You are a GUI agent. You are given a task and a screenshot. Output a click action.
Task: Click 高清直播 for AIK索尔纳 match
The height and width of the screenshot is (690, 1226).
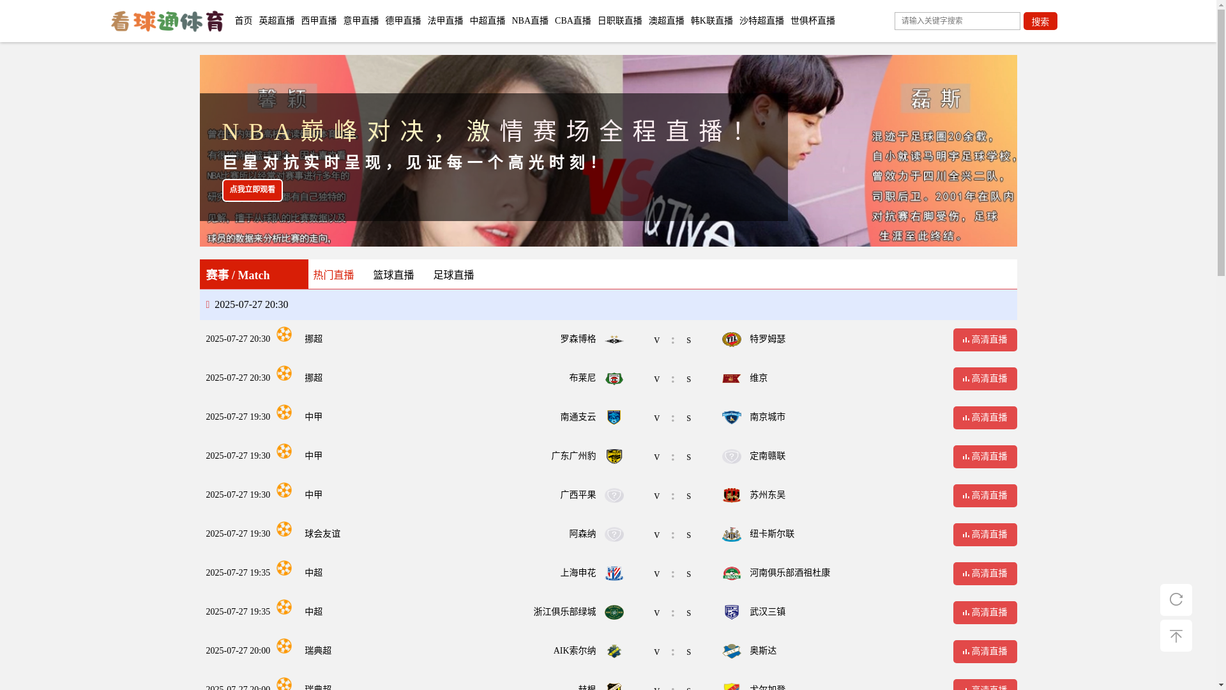[x=985, y=652]
